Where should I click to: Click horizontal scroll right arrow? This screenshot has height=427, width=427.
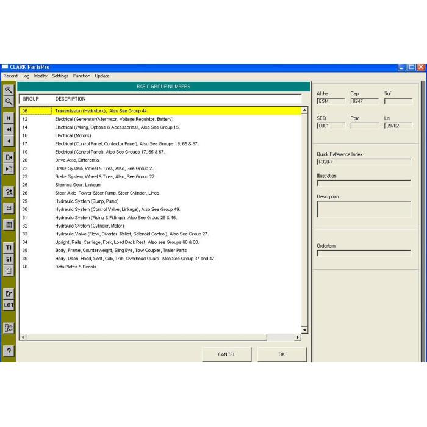[x=298, y=337]
